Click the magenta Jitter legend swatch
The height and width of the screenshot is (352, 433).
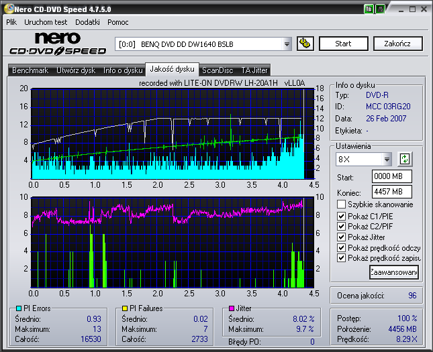232,308
